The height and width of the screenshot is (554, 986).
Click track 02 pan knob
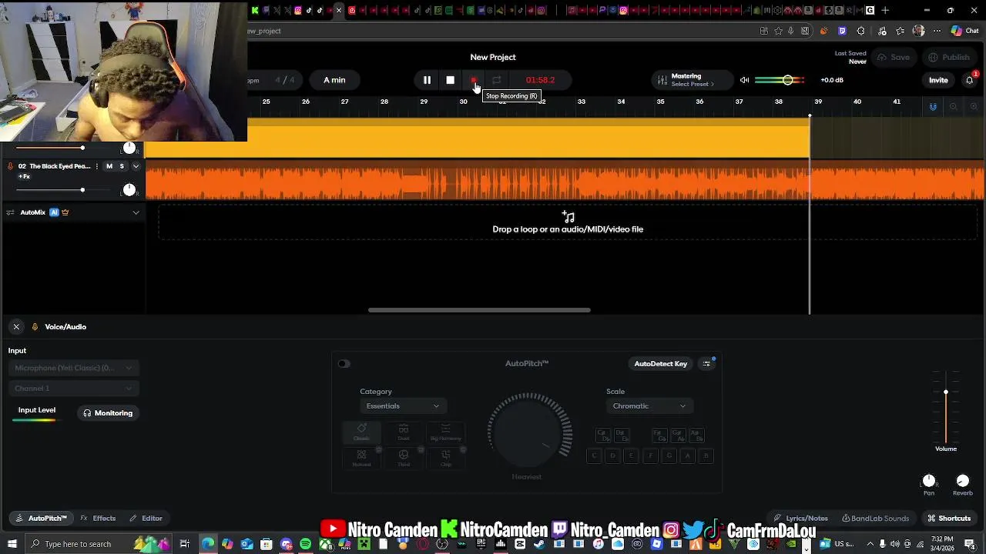pos(129,190)
